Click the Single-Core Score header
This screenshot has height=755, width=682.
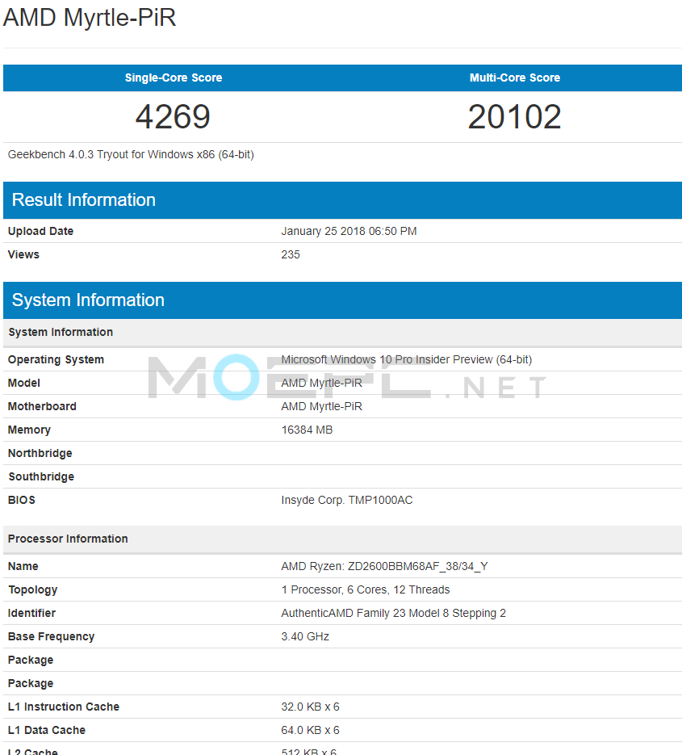tap(173, 78)
